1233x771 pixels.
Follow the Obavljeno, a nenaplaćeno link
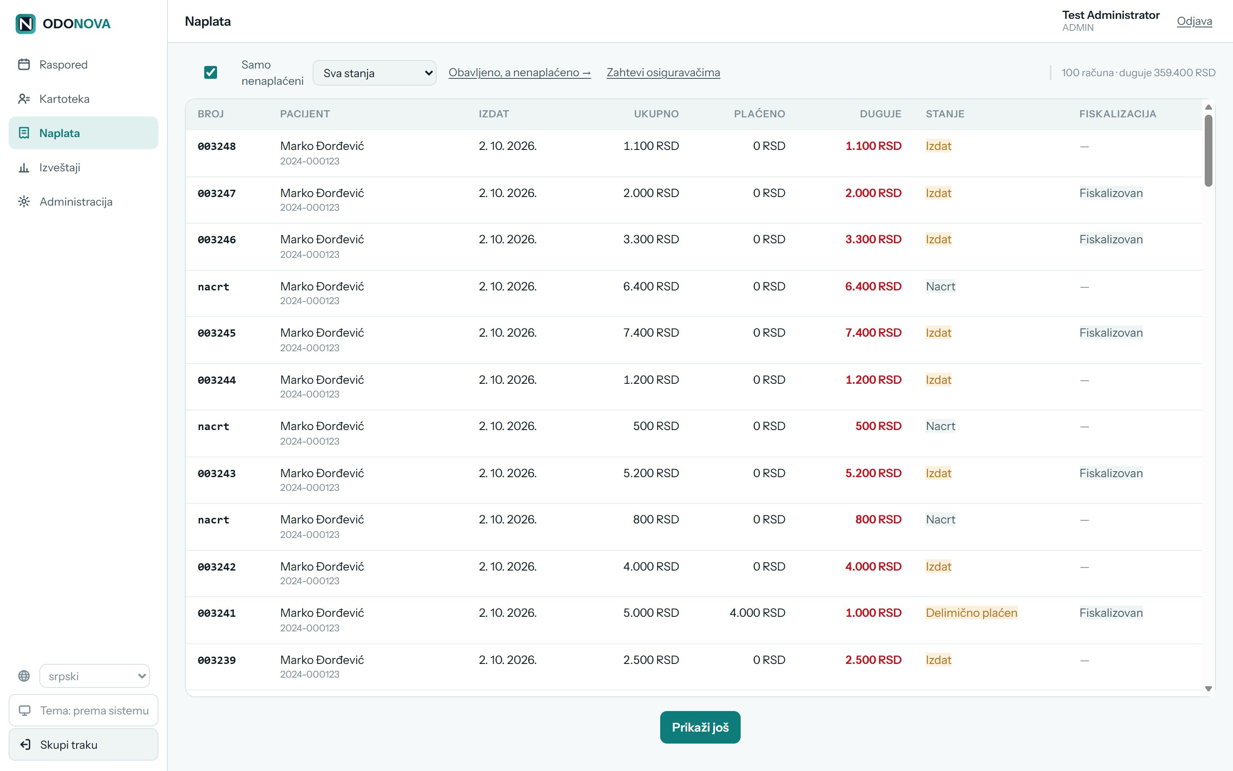point(519,72)
